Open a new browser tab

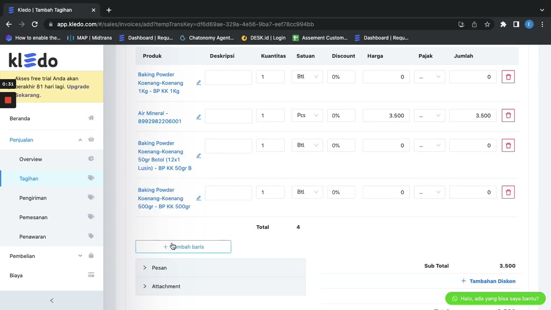109,10
